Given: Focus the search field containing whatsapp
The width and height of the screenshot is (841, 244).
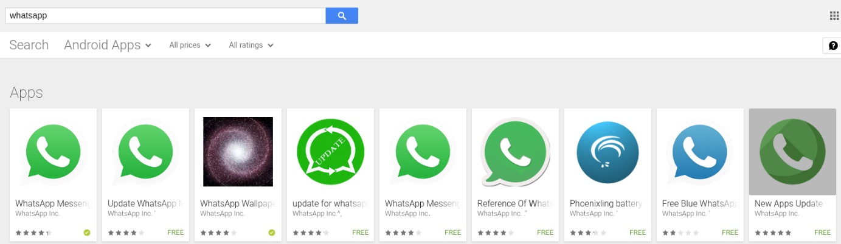Looking at the screenshot, I should coord(165,16).
